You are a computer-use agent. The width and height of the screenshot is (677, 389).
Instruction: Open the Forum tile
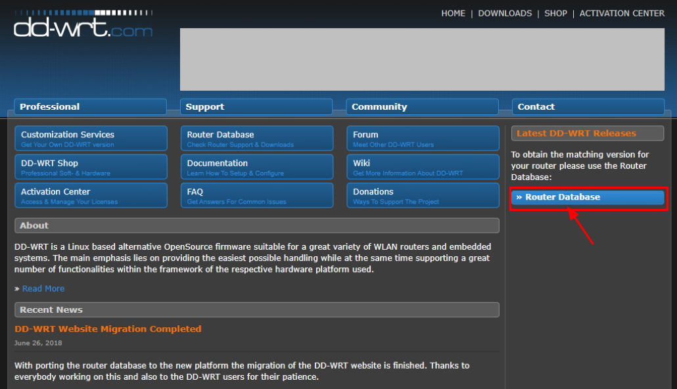pyautogui.click(x=423, y=138)
